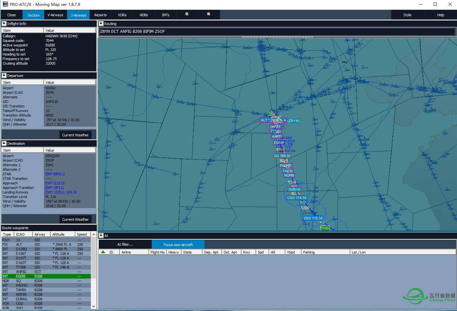Click the Squawk code value 7044
Viewport: 457px width, 311px height.
point(49,41)
